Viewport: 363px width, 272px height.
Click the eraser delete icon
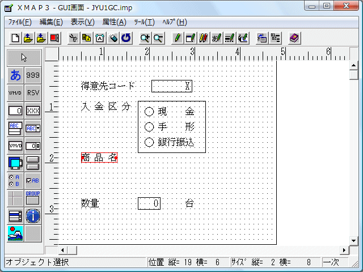(x=113, y=38)
